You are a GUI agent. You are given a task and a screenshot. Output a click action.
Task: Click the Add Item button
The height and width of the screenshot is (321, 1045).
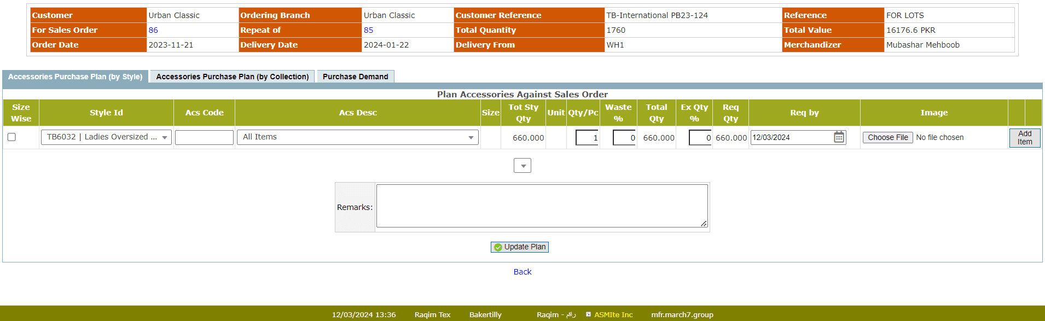(x=1024, y=138)
